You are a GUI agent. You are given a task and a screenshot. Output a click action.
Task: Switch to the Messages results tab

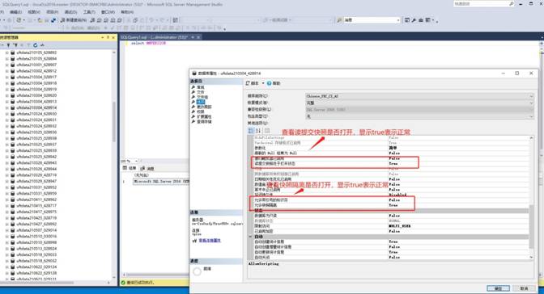(147, 168)
